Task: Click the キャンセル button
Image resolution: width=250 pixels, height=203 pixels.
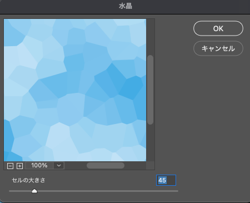Action: [x=218, y=48]
